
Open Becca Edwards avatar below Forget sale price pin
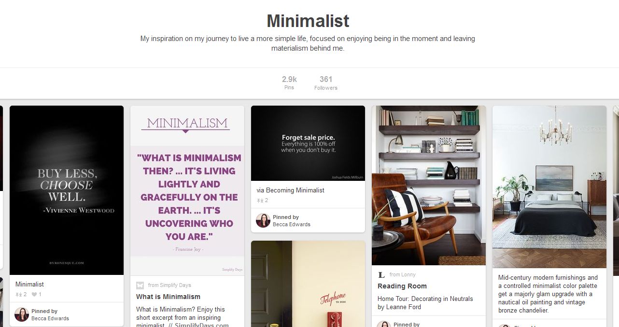pyautogui.click(x=263, y=220)
